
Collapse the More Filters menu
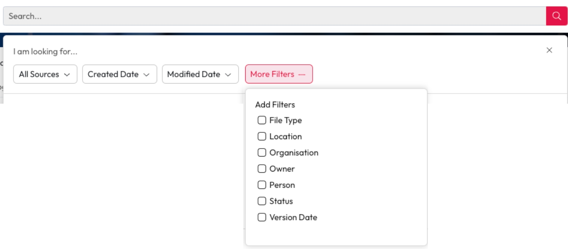click(x=278, y=74)
